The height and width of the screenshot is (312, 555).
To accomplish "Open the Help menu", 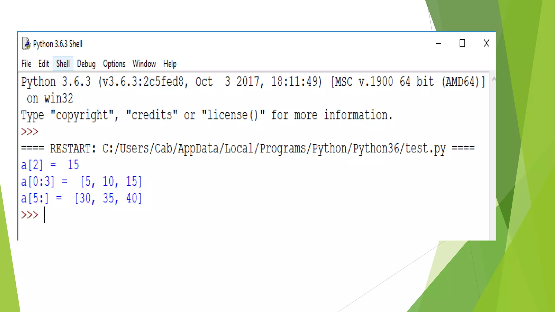I will pos(170,64).
